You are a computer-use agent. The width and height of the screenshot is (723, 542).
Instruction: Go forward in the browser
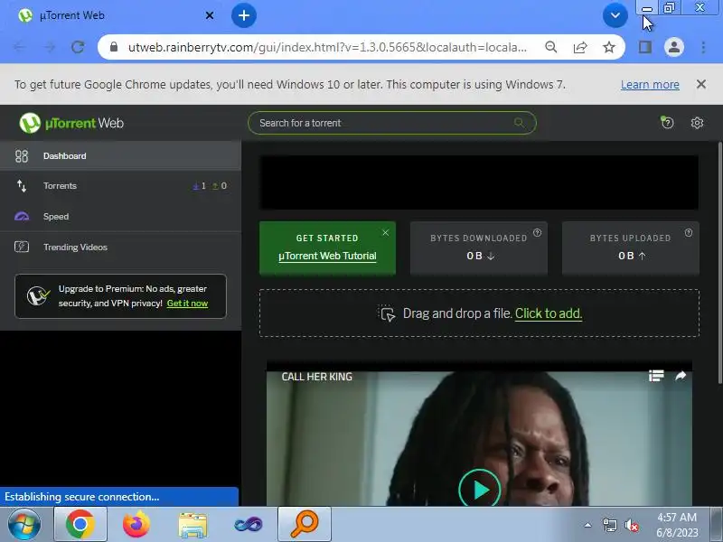tap(50, 47)
